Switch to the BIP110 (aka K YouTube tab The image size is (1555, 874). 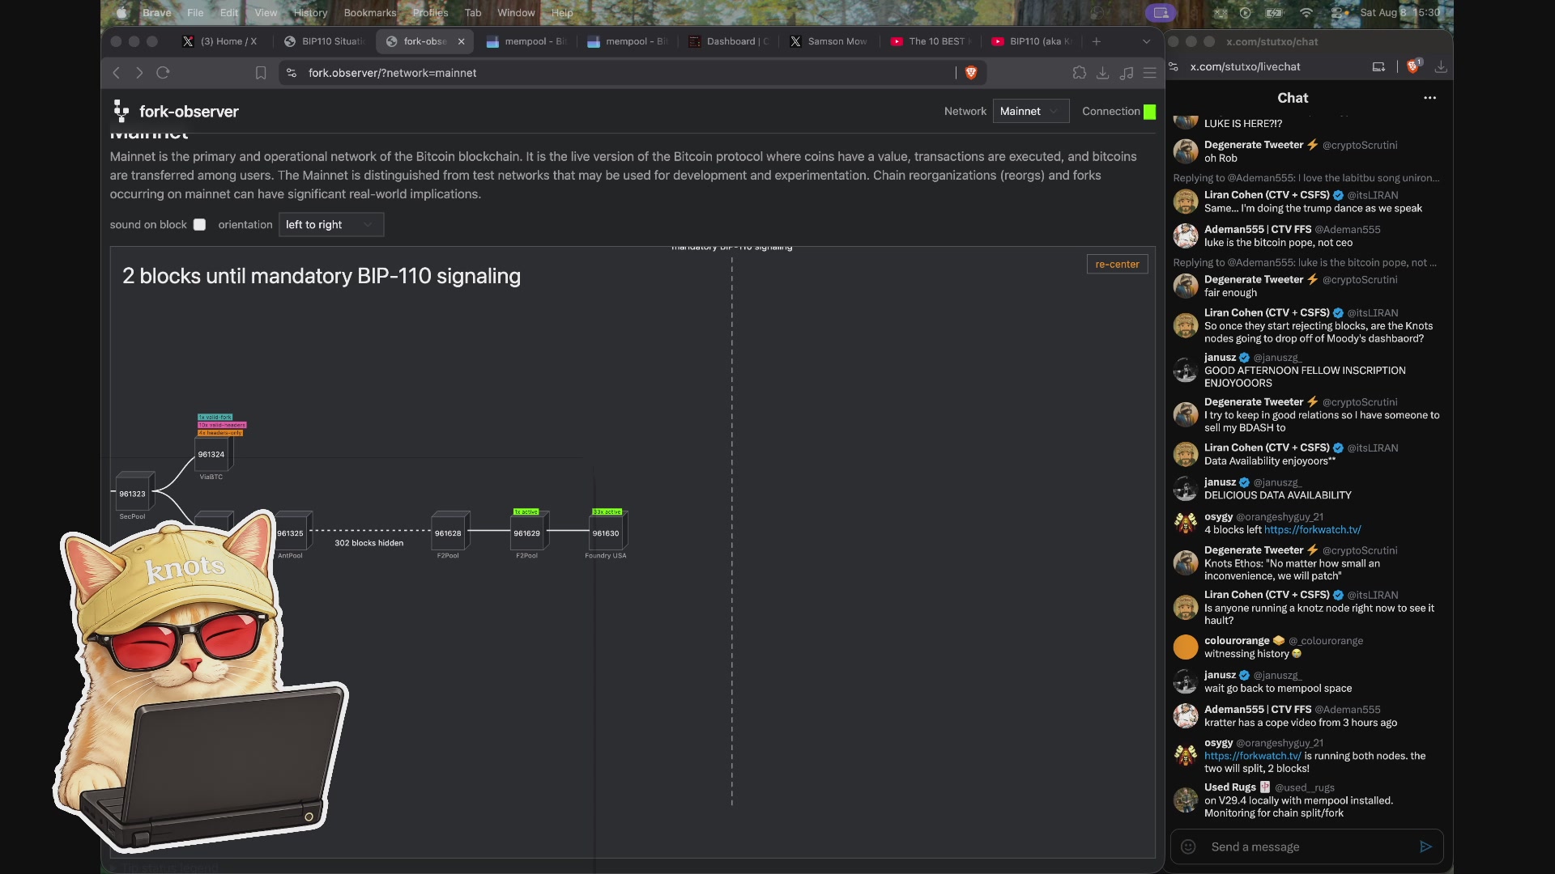(x=1031, y=41)
